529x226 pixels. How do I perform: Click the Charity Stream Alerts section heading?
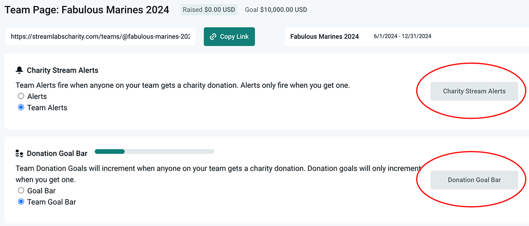tap(63, 70)
